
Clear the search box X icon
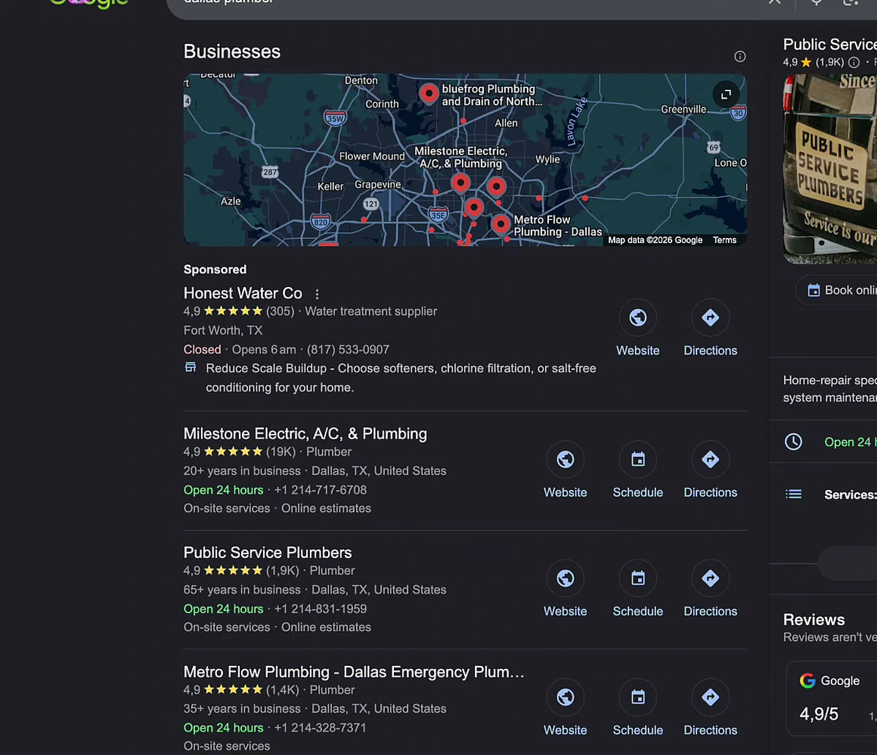click(774, 2)
